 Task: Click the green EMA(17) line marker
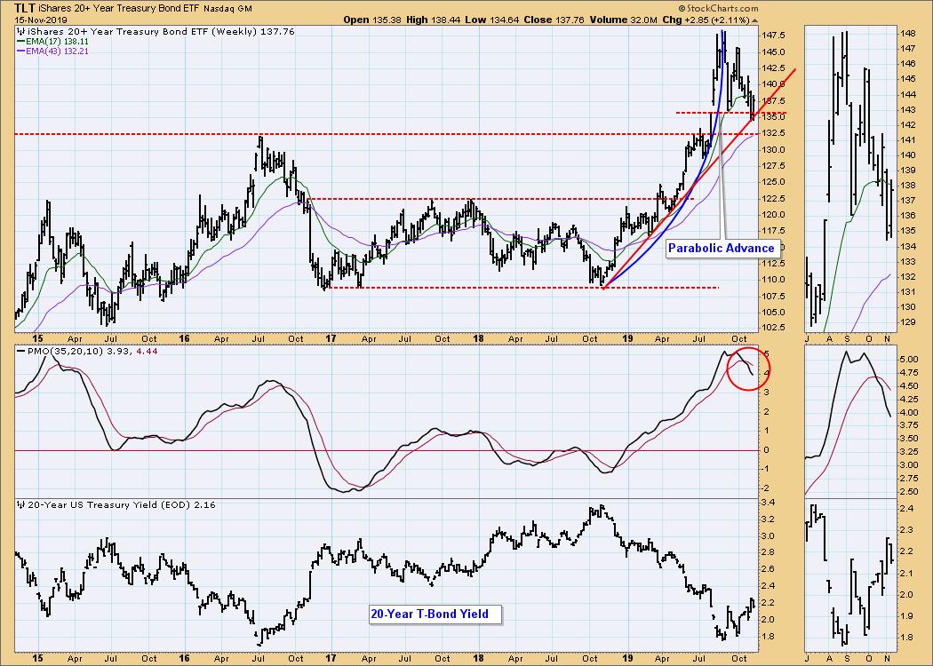[x=20, y=42]
